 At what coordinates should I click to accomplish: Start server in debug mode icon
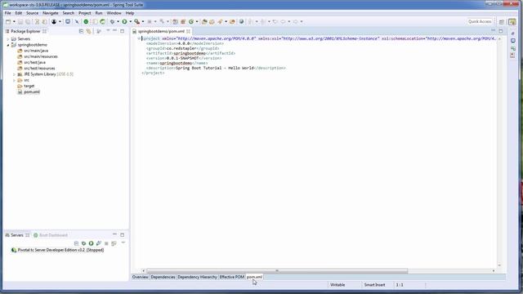[x=83, y=243]
